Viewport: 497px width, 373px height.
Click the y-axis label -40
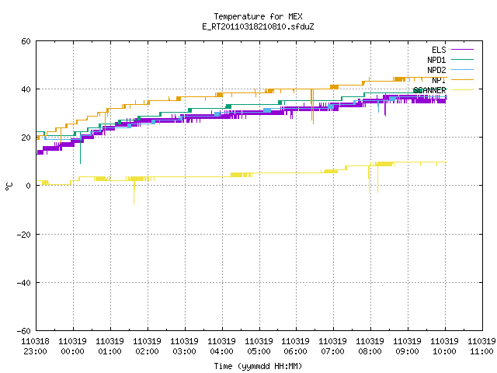click(x=24, y=283)
